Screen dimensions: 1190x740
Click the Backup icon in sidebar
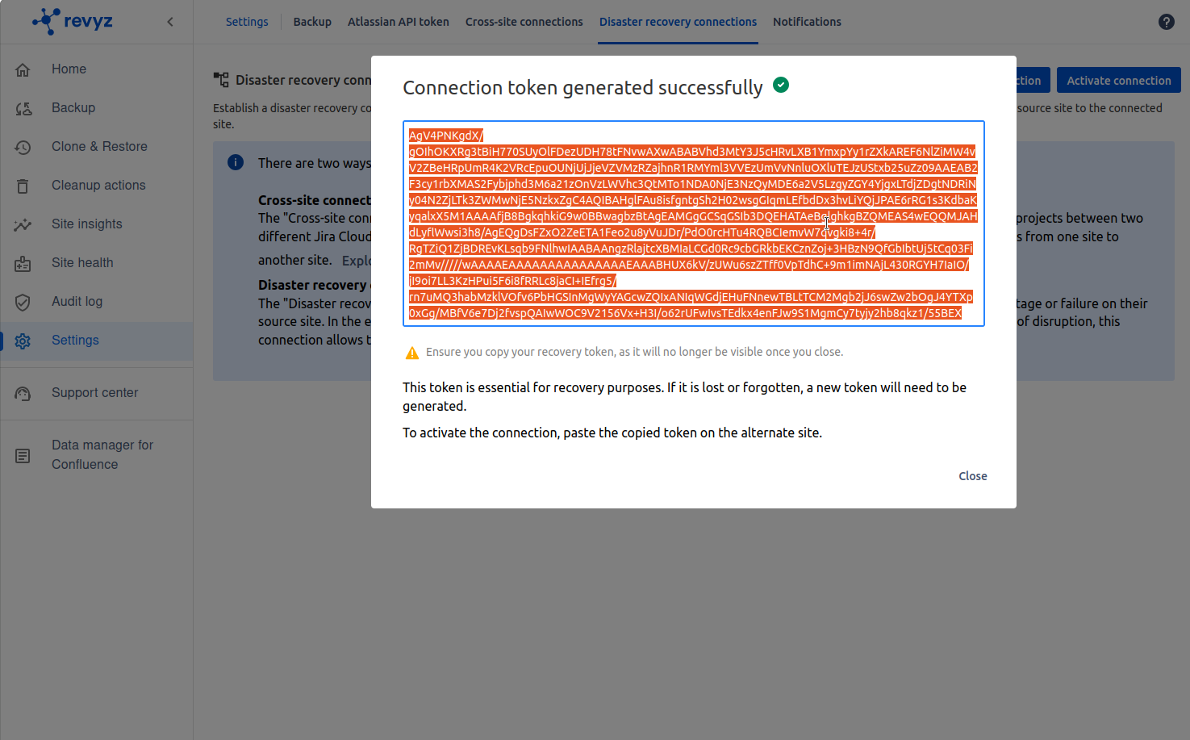point(23,109)
